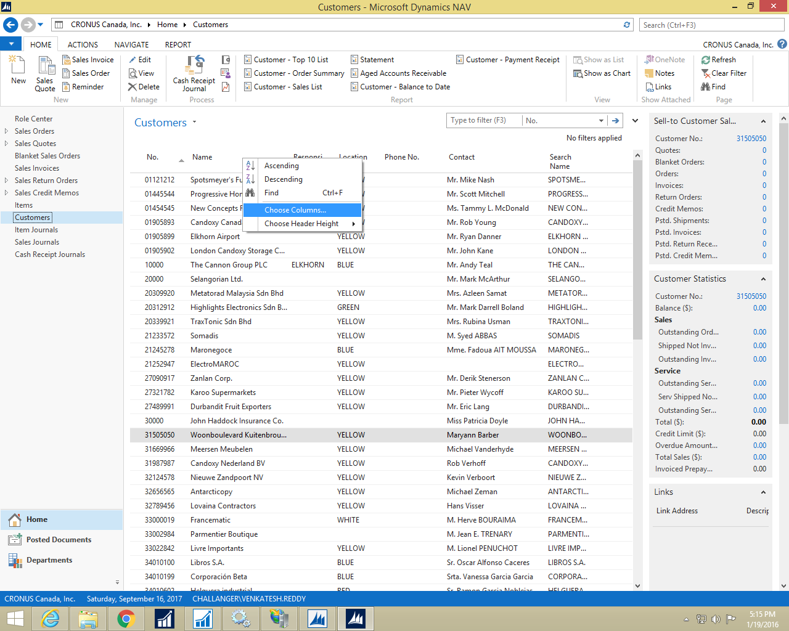The image size is (789, 631).
Task: Clear the applied filter
Action: [730, 73]
